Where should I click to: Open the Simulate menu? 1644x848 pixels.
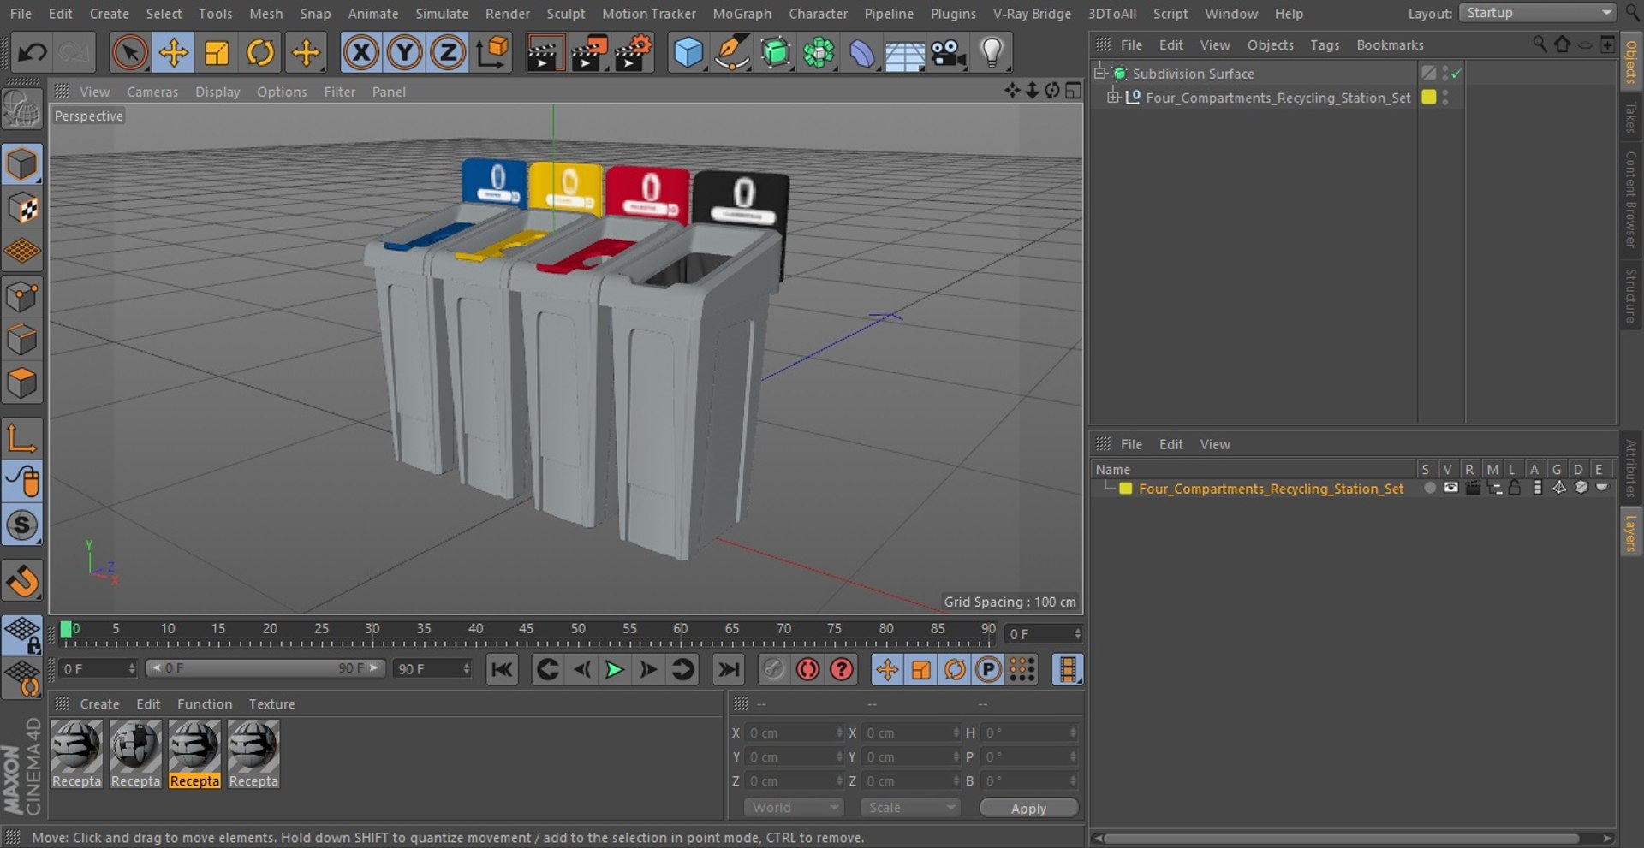tap(442, 14)
